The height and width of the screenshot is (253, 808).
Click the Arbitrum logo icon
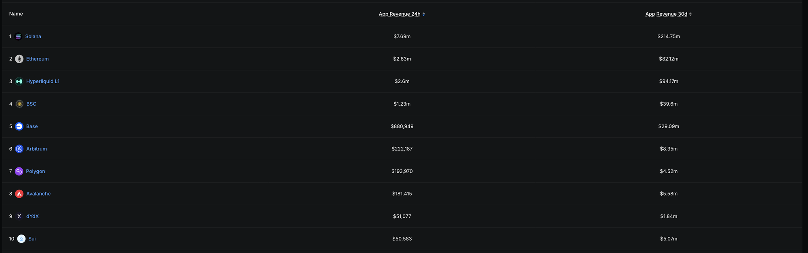(x=19, y=149)
